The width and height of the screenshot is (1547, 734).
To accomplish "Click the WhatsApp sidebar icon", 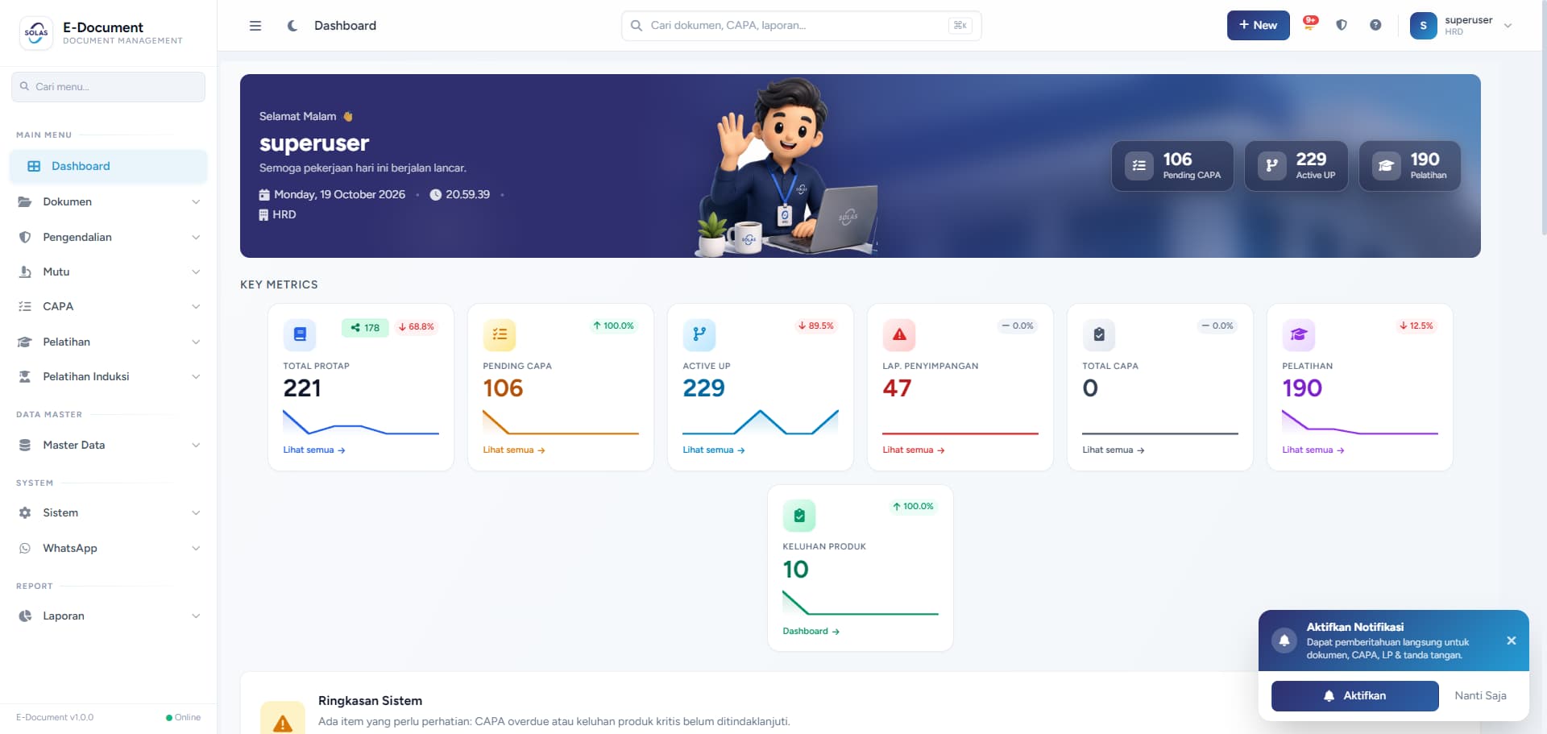I will pos(25,548).
